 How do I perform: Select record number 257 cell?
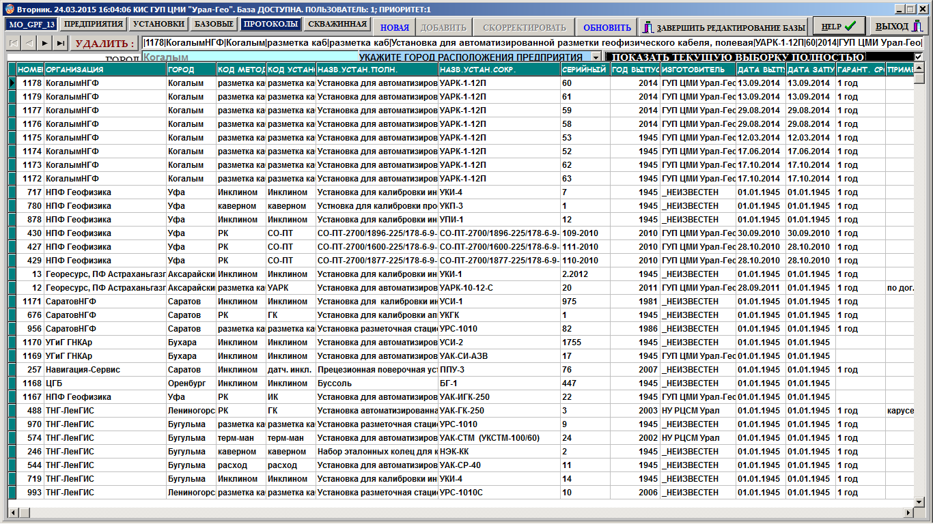coord(30,369)
